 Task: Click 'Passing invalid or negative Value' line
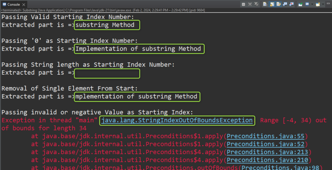click(98, 112)
